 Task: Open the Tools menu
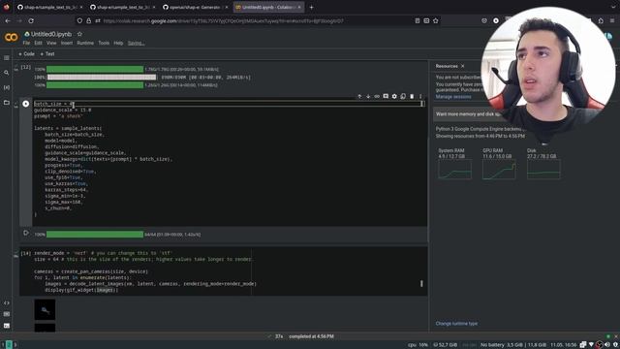coord(104,43)
